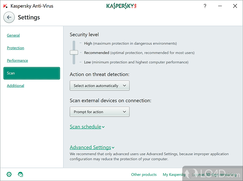Open the Other products link
243x181 pixels.
pos(144,175)
